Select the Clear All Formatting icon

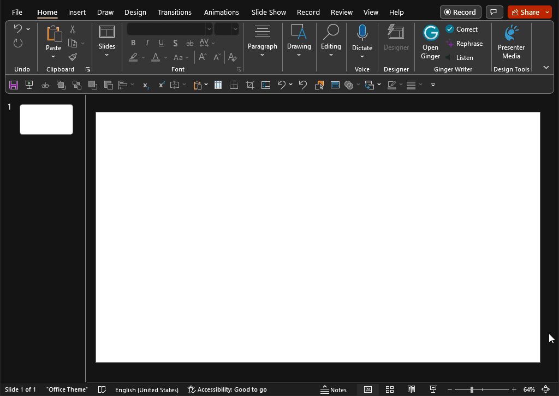pyautogui.click(x=232, y=57)
